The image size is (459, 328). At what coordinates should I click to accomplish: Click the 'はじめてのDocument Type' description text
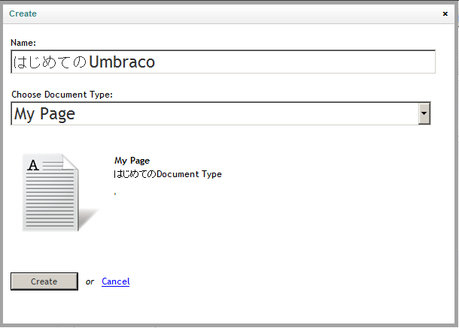[x=168, y=174]
